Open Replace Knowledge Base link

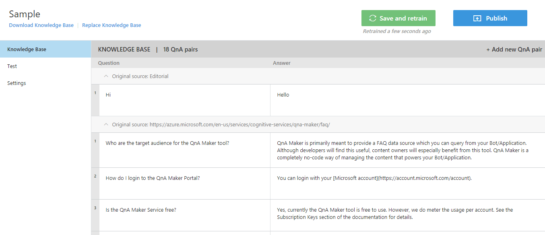[x=111, y=25]
